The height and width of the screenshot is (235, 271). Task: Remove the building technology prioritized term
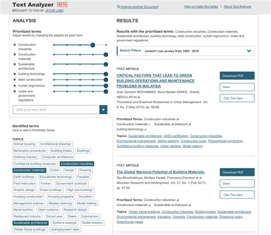15,74
